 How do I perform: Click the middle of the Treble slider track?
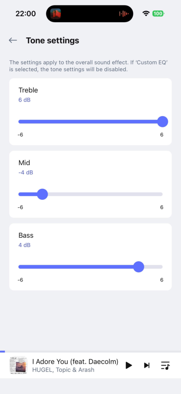click(90, 122)
